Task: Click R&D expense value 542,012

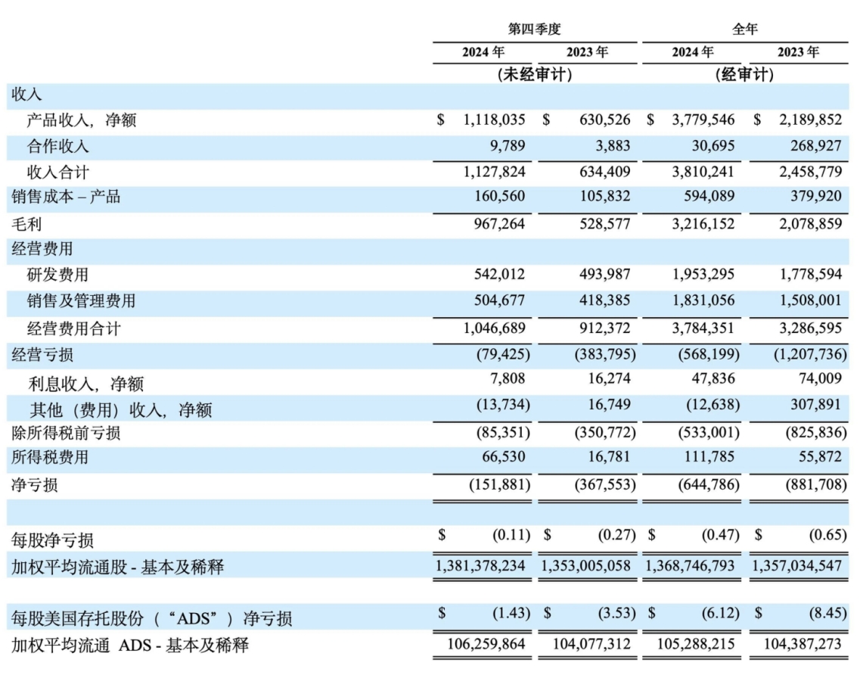Action: click(x=500, y=274)
